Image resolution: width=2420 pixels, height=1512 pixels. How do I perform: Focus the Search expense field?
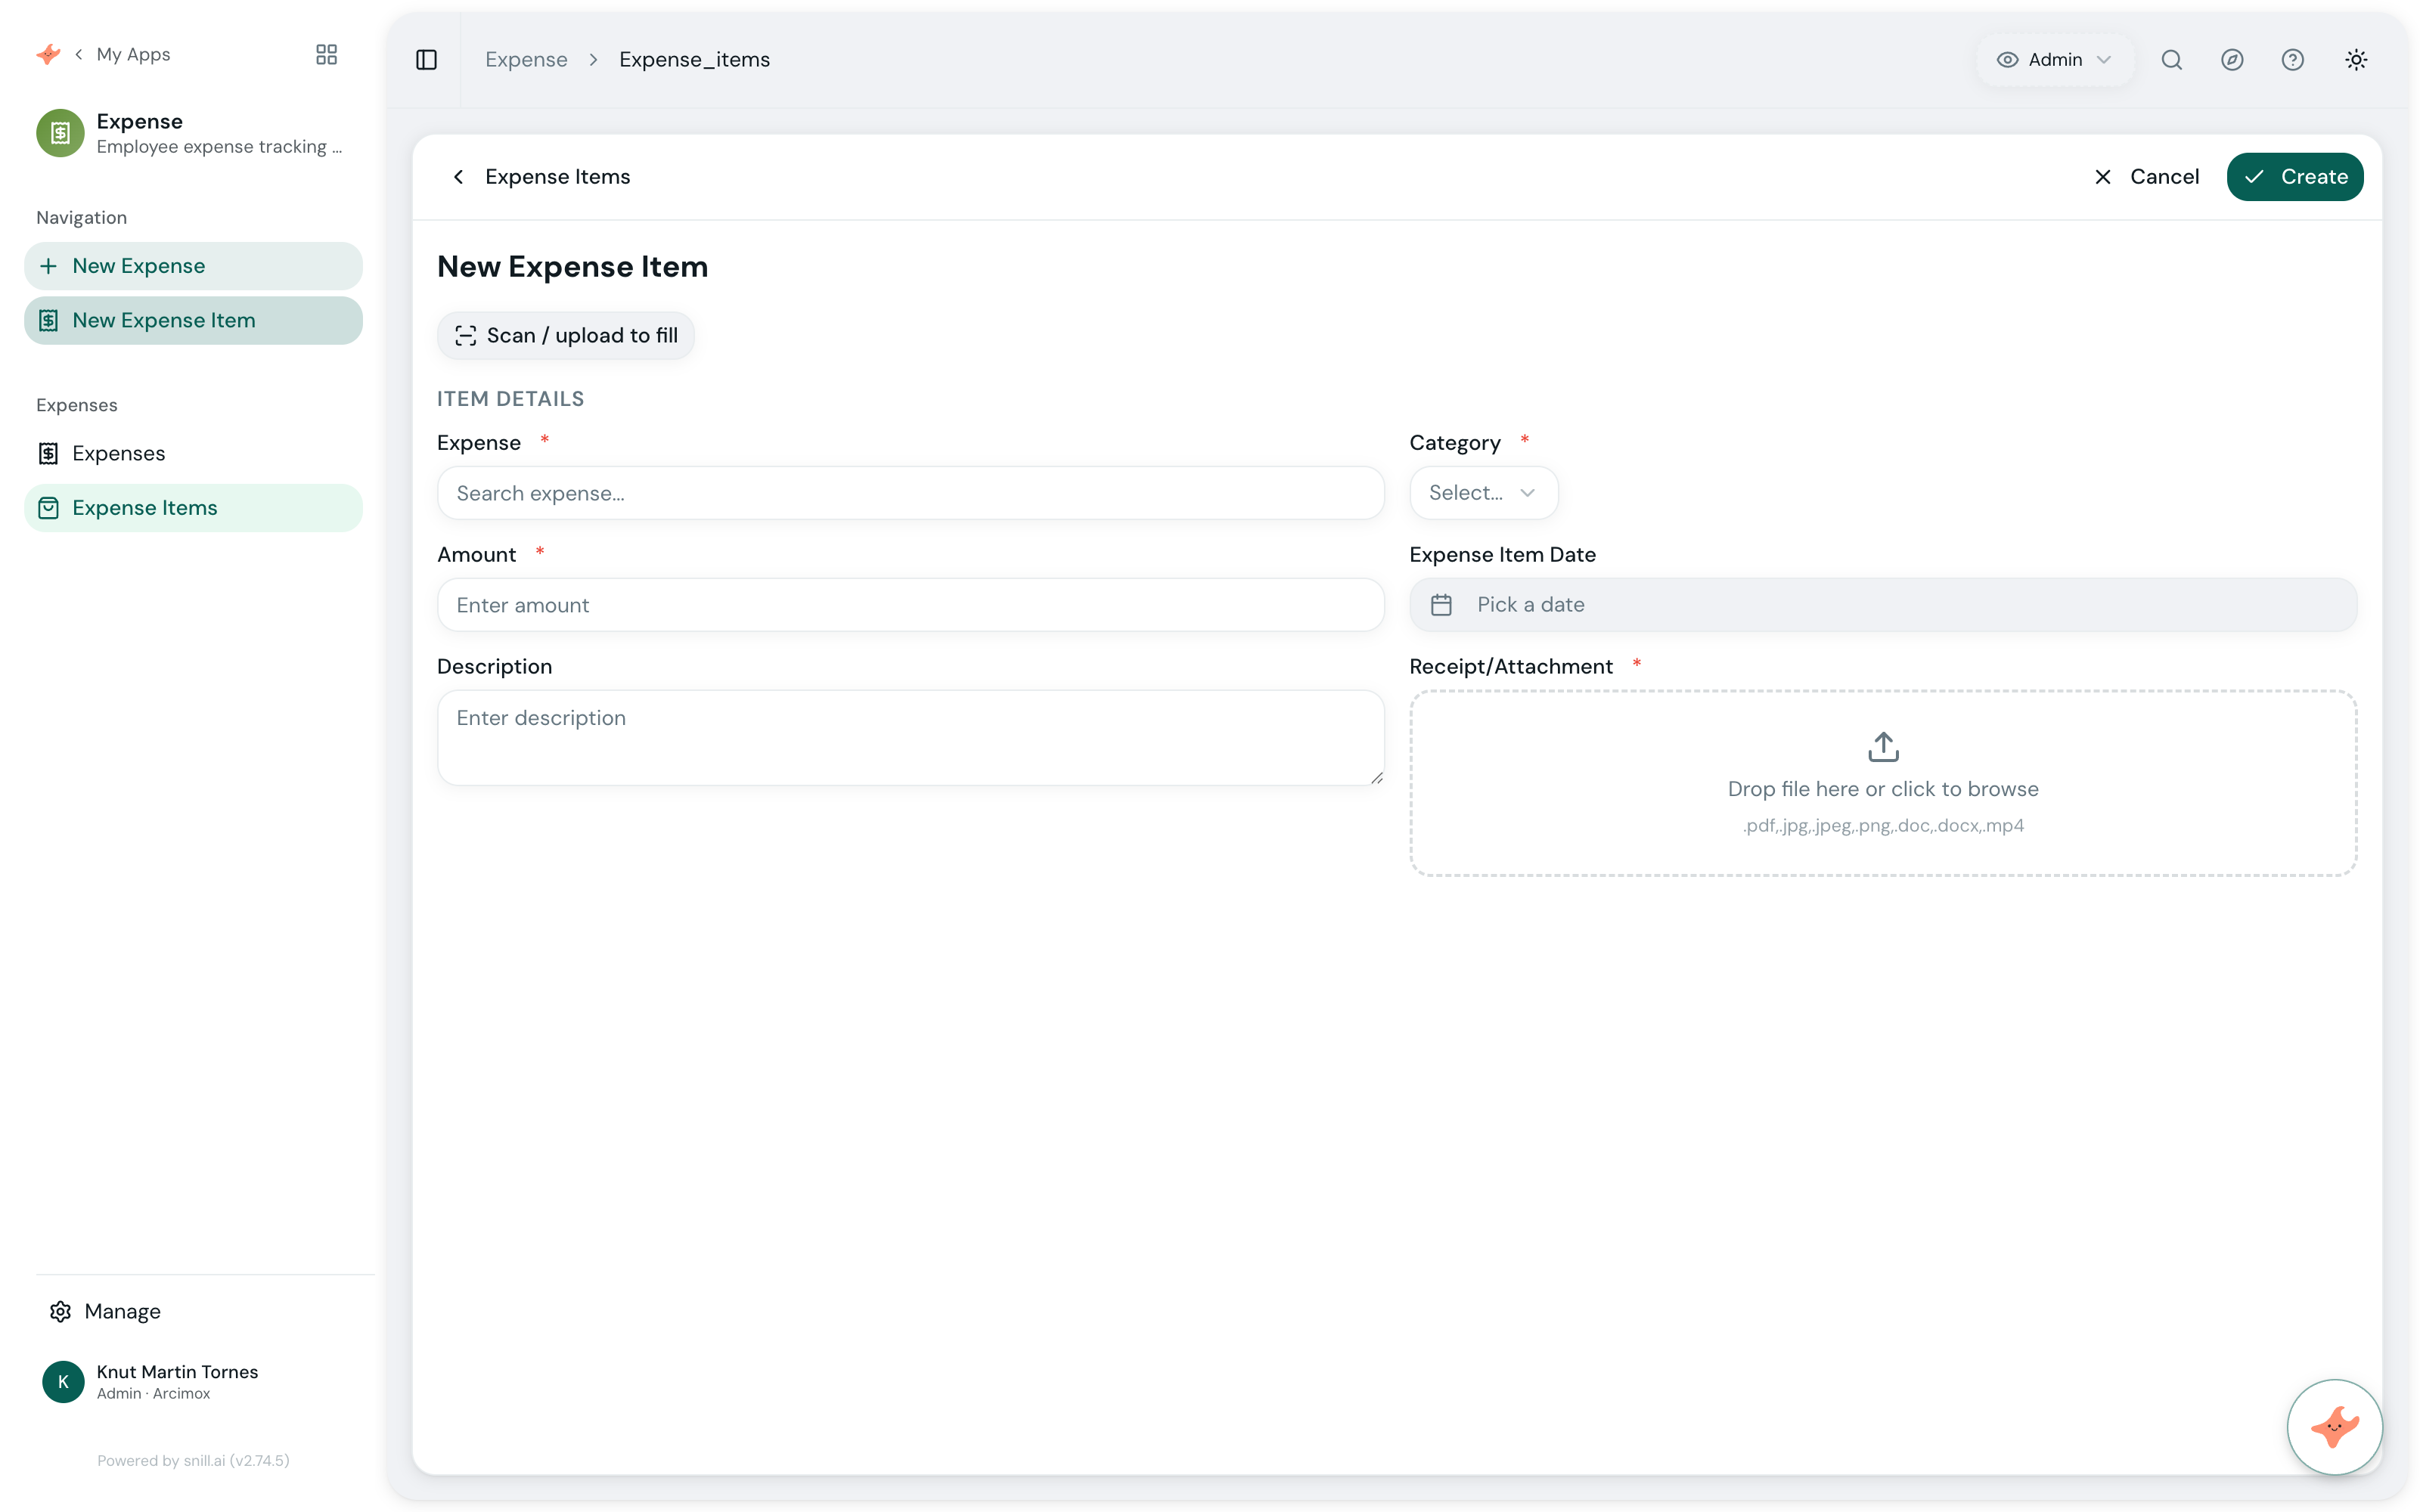[x=910, y=493]
